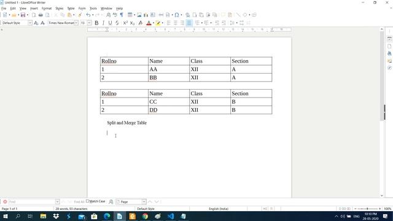Image resolution: width=393 pixels, height=221 pixels.
Task: Enable the Match Case checkbox
Action: tap(87, 201)
